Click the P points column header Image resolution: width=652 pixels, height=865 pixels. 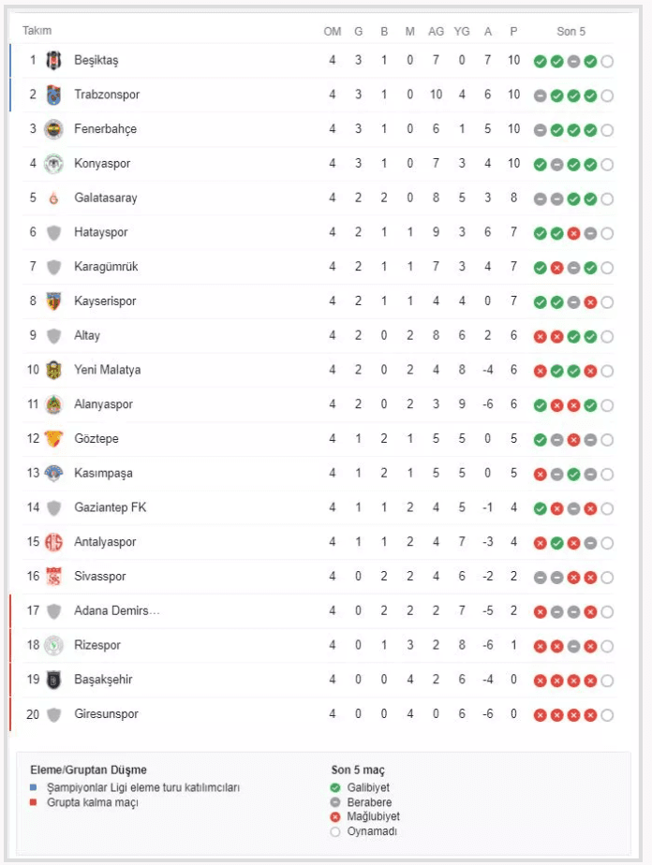[513, 31]
